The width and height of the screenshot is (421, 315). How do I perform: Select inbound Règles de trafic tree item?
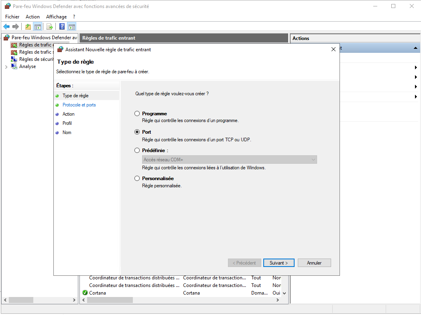coord(36,45)
